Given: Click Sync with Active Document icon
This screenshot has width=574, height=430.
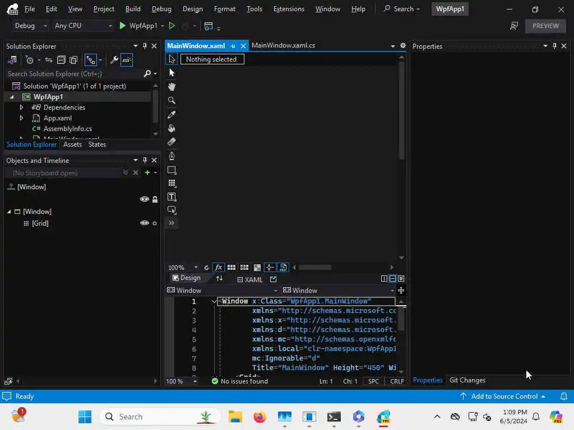Looking at the screenshot, I should [x=49, y=60].
